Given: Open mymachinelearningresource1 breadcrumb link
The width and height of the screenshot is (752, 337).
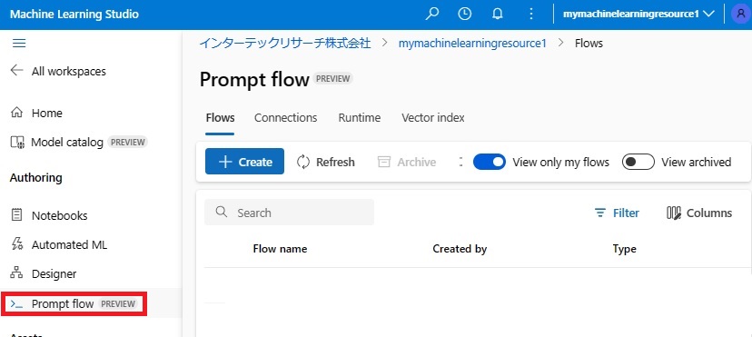Looking at the screenshot, I should [472, 43].
